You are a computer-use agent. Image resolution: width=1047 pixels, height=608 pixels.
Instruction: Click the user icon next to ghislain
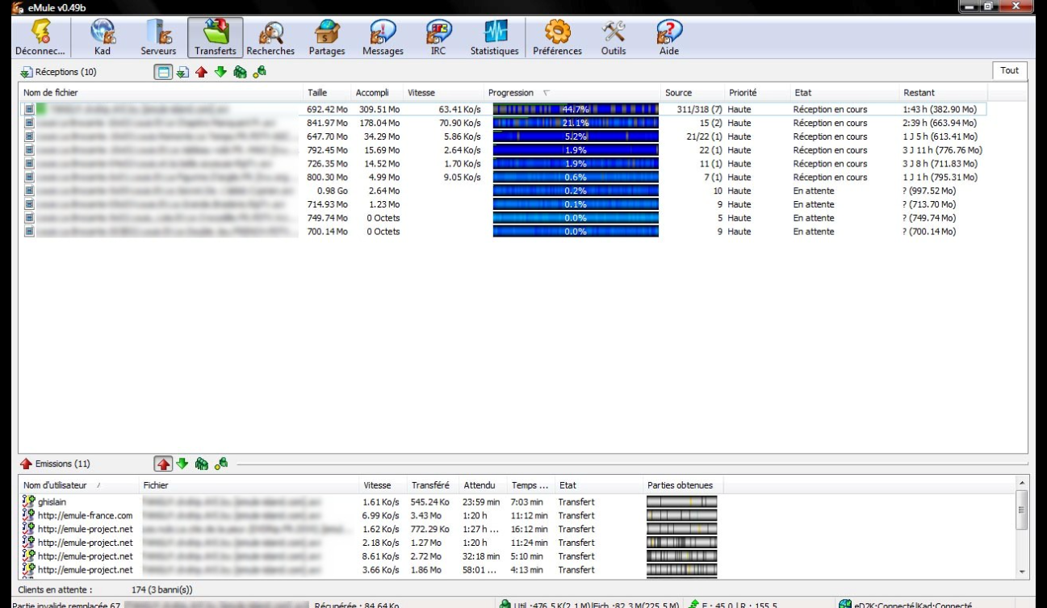pyautogui.click(x=29, y=502)
